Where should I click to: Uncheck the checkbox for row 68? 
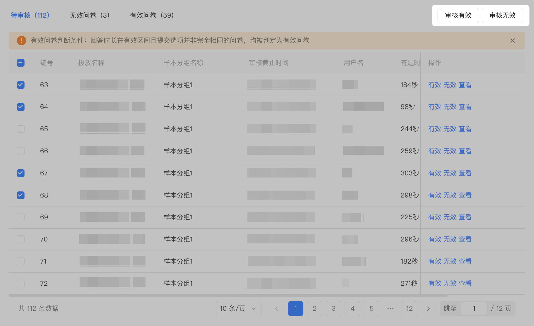pos(21,195)
